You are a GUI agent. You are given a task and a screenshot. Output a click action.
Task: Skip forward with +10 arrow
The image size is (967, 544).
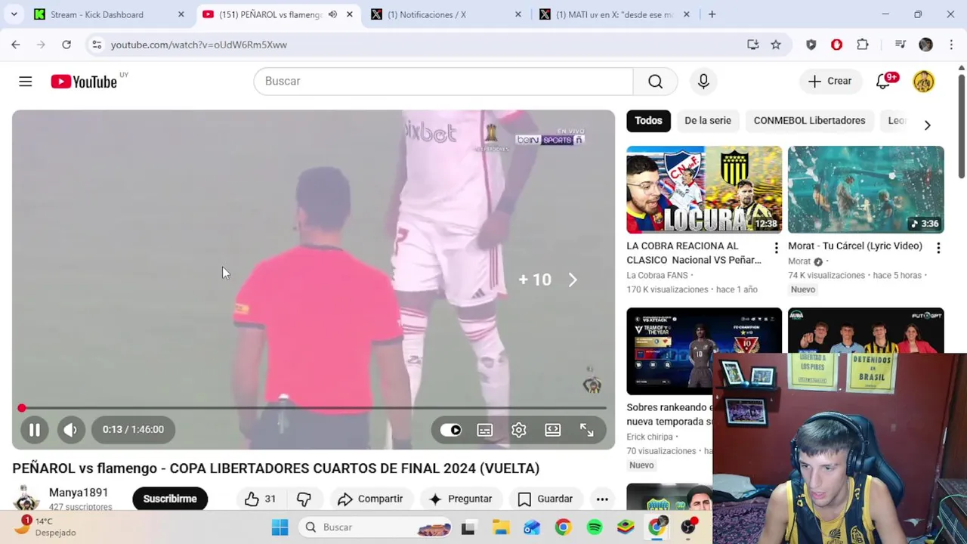click(573, 280)
